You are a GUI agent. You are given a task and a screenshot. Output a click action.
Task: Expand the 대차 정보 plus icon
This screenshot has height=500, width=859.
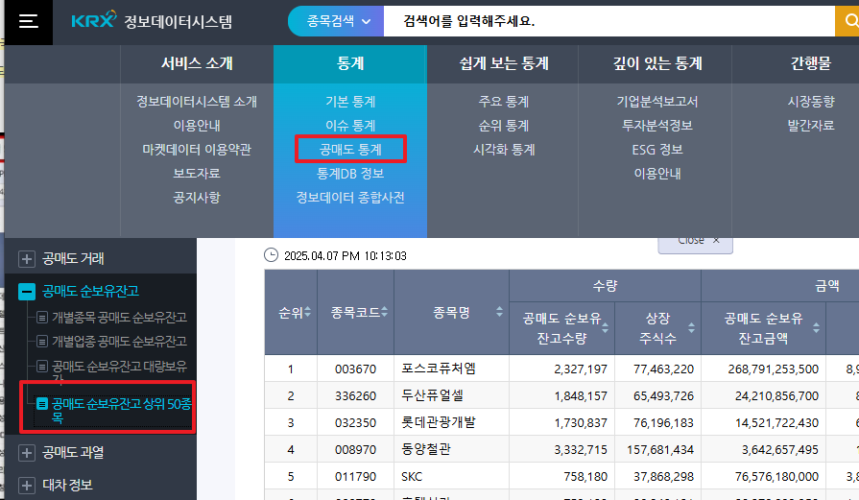click(x=26, y=486)
